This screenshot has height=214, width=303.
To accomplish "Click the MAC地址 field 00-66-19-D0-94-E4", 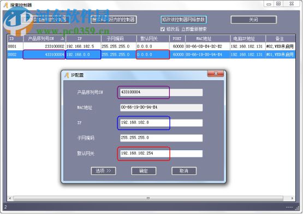I will point(162,108).
